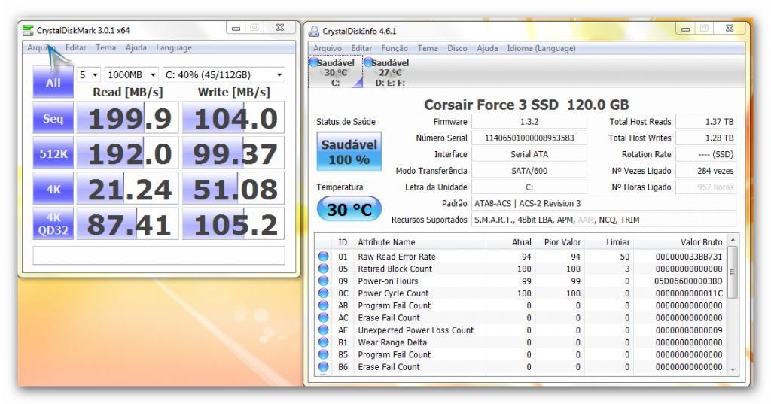Click the ID column header

343,241
